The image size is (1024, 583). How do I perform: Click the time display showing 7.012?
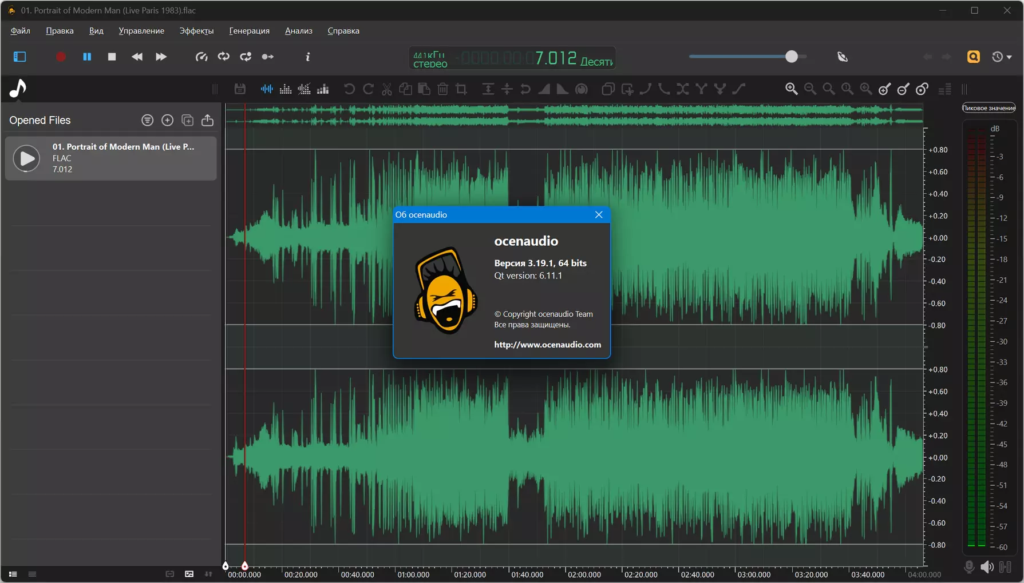pos(555,58)
